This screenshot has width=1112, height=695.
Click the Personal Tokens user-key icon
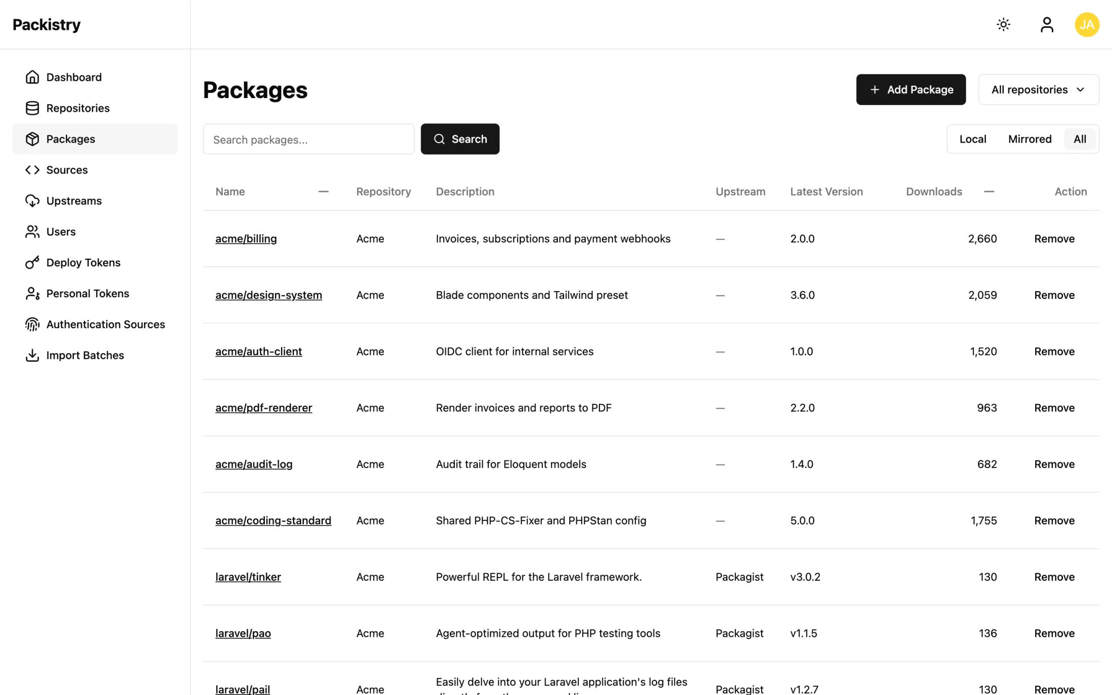(32, 293)
